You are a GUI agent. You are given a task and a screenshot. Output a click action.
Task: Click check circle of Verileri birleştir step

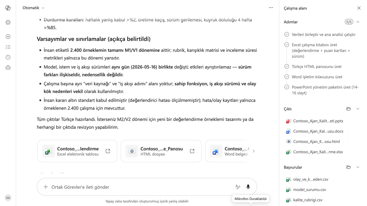[286, 34]
